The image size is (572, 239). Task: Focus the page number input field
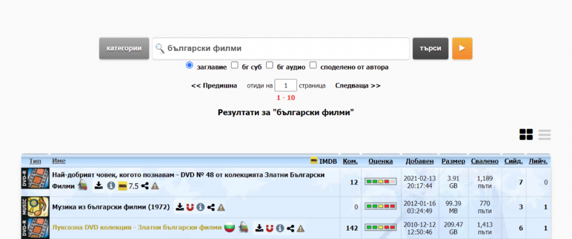(285, 86)
